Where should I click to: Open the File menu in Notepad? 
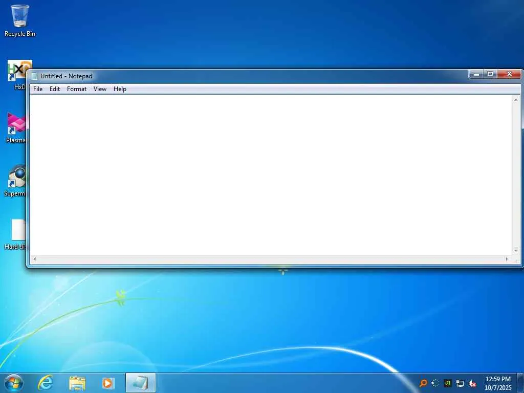pyautogui.click(x=38, y=89)
